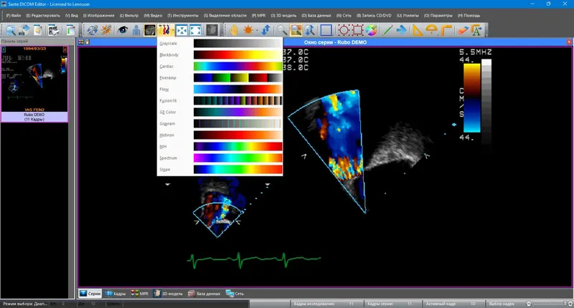Open the База данных menu
Image resolution: width=574 pixels, height=308 pixels.
click(x=316, y=16)
